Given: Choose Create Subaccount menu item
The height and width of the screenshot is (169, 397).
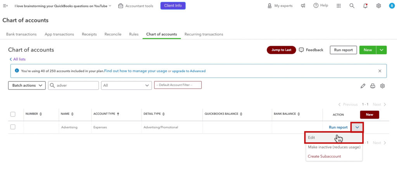Looking at the screenshot, I should tap(325, 156).
